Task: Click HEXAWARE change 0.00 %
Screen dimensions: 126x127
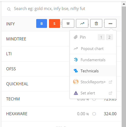Action: click(x=83, y=114)
